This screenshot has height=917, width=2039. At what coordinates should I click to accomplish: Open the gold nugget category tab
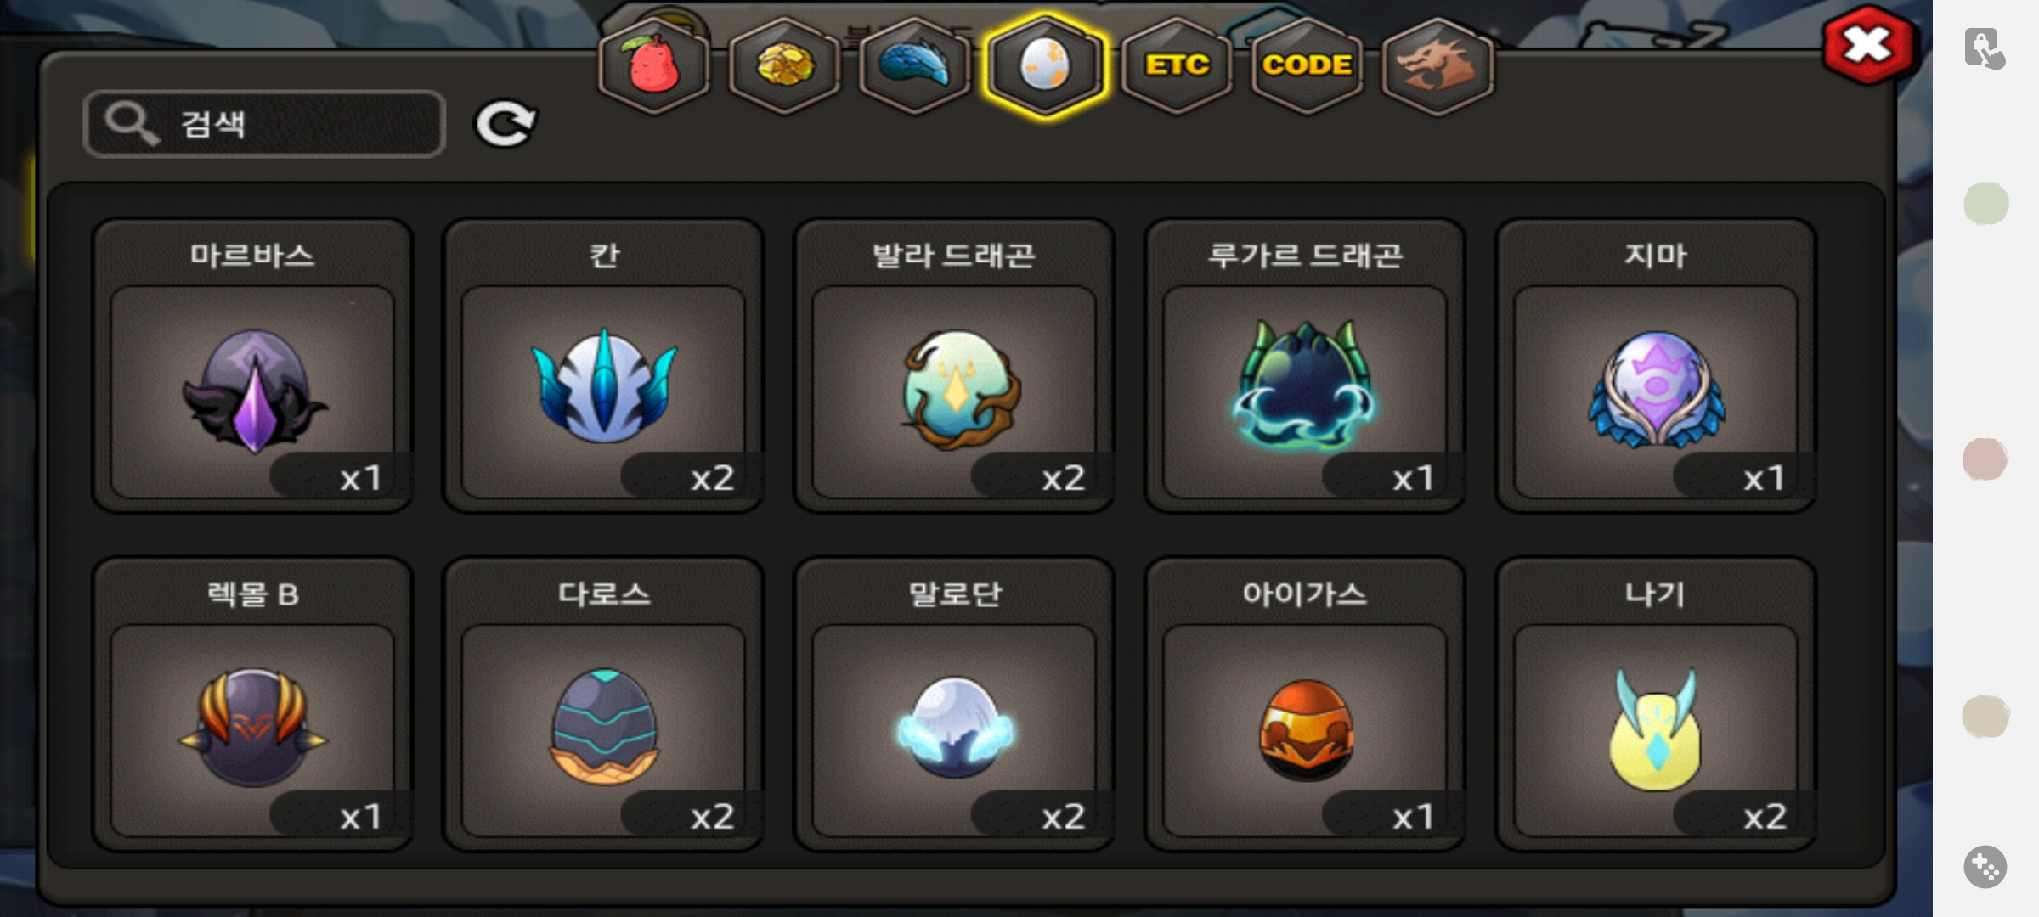click(x=784, y=65)
